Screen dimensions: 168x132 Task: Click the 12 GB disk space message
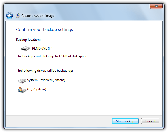[x=52, y=56]
